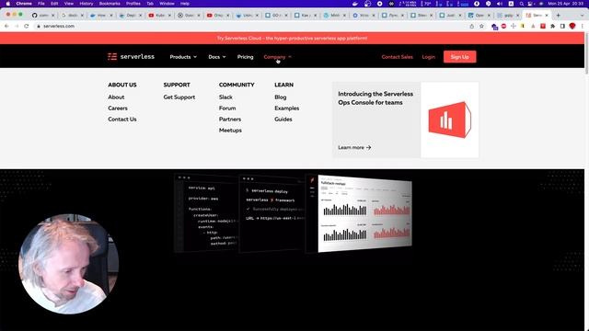Open the Profiles menu
The width and height of the screenshot is (589, 331).
(x=133, y=4)
